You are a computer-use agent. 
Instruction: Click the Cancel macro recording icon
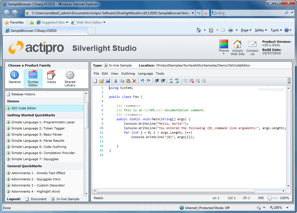click(204, 81)
